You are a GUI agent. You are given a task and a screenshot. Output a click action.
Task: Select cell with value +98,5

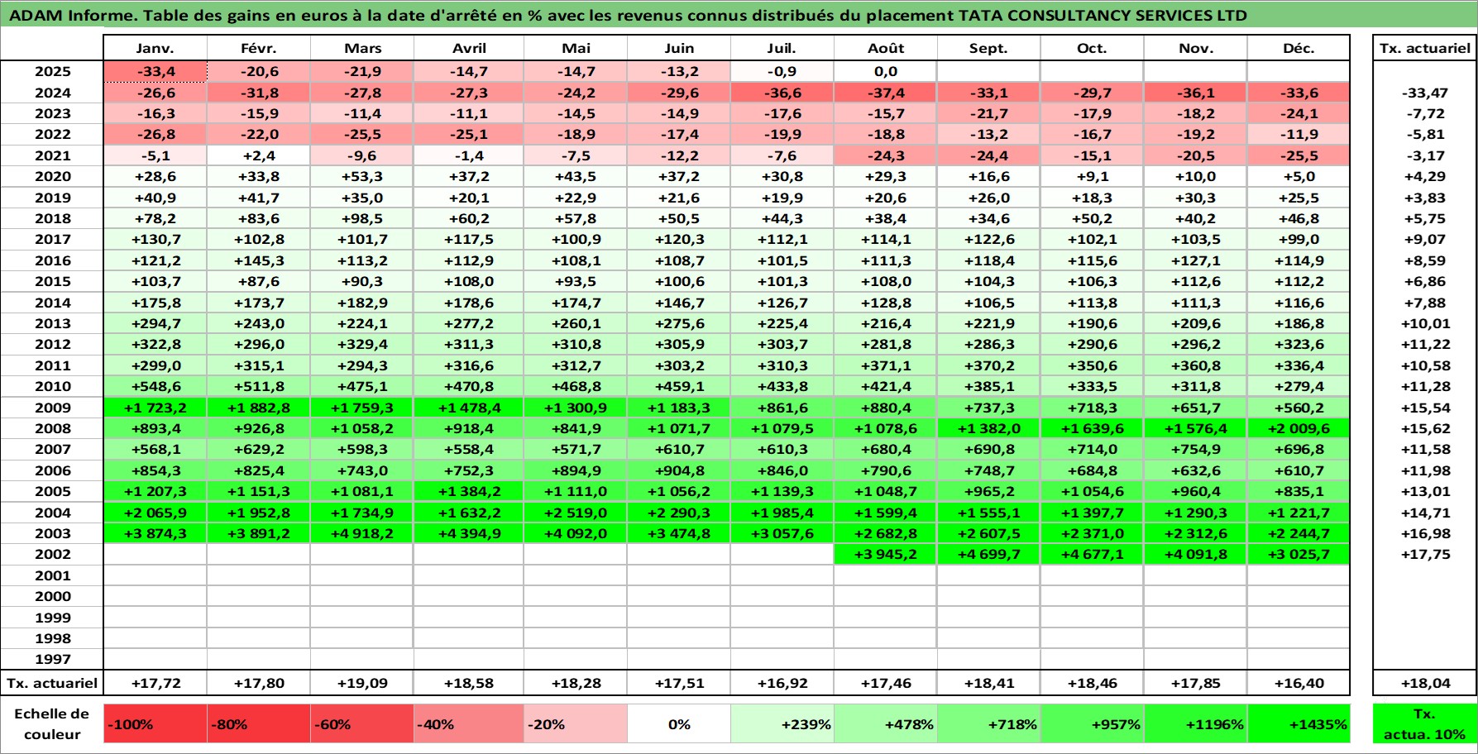(362, 218)
